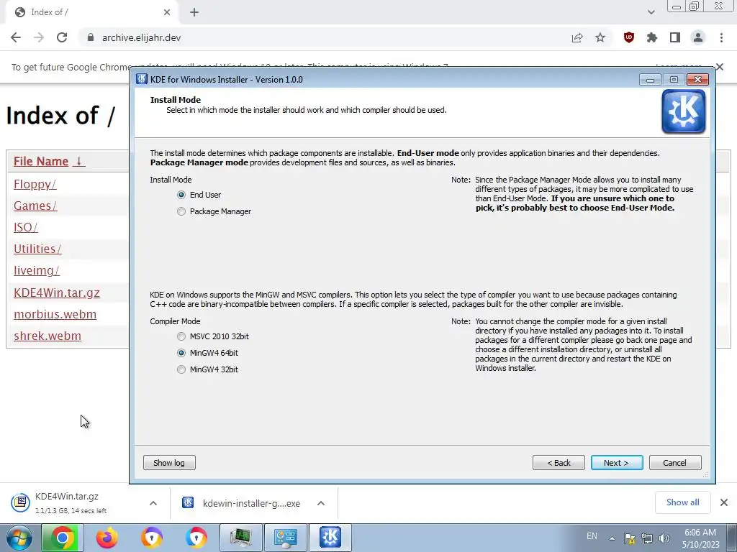
Task: Close the Chrome downloads bar
Action: 724,502
